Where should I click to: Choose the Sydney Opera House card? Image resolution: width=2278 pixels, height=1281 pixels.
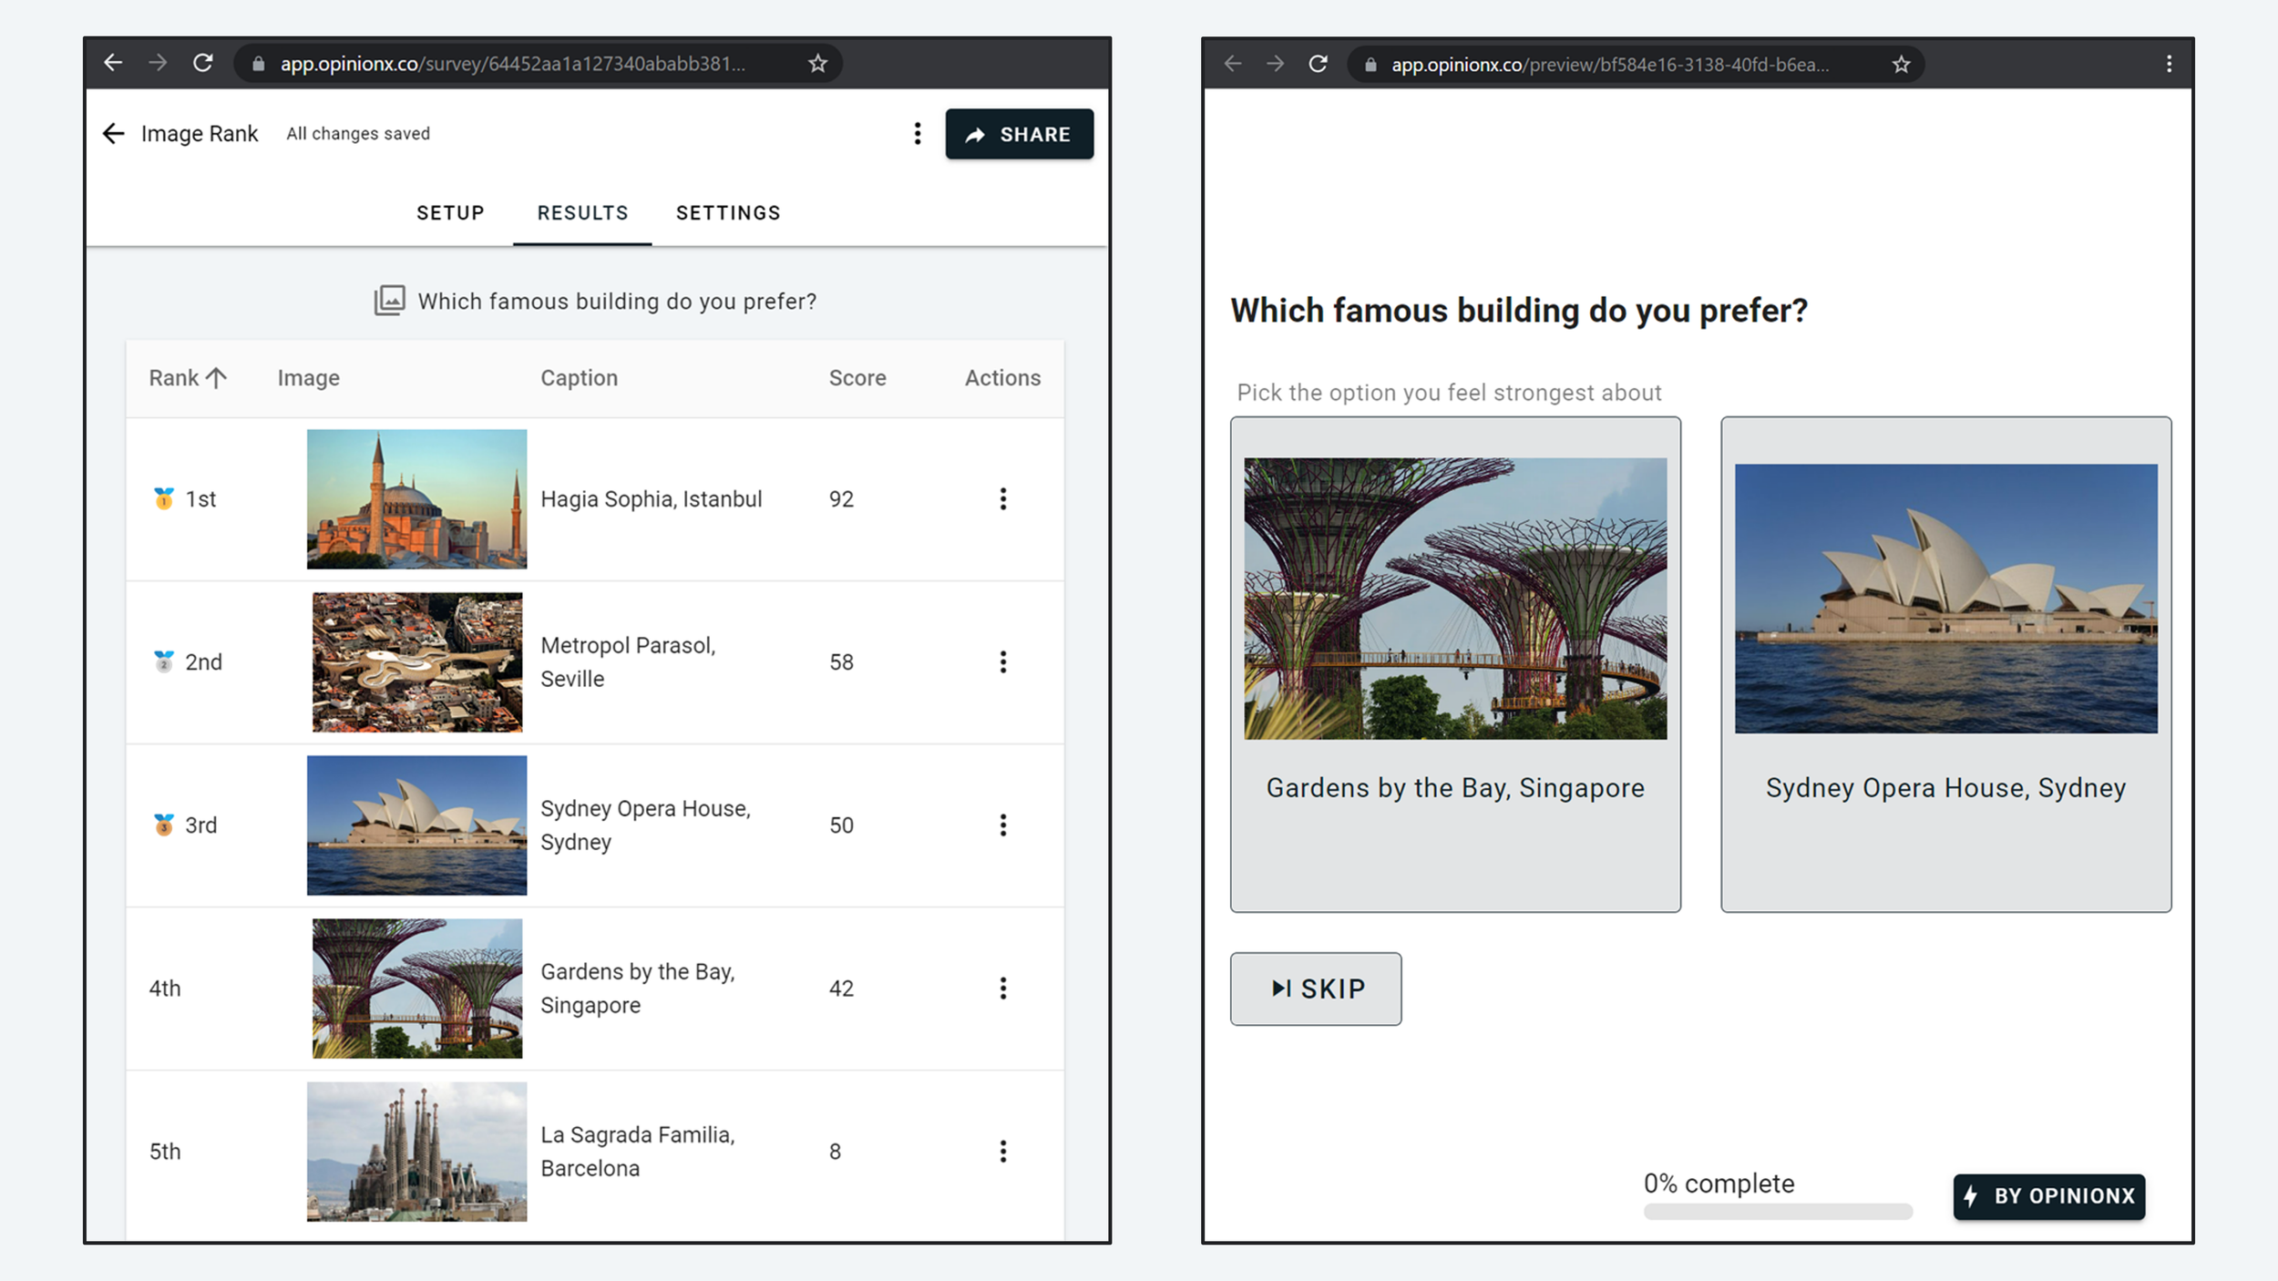coord(1945,663)
